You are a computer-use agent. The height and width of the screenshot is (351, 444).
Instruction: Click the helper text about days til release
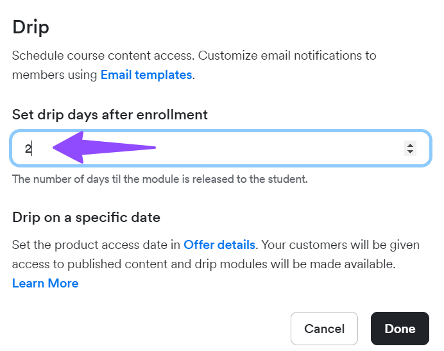160,179
